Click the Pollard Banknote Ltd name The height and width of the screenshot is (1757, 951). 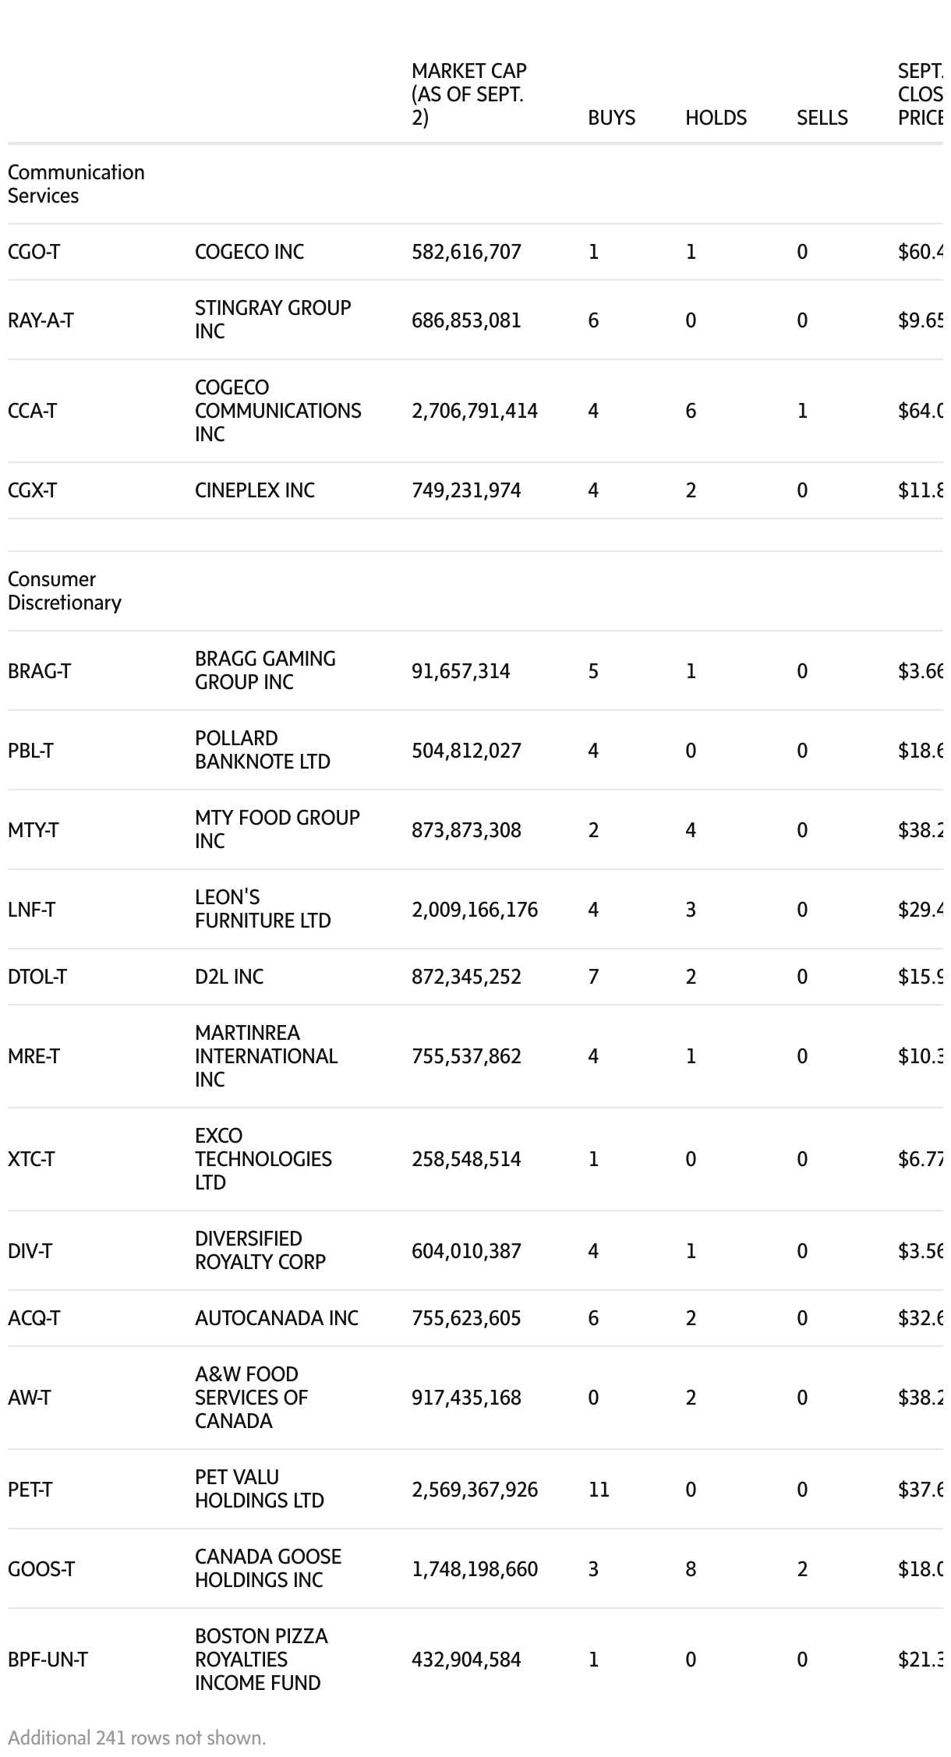pos(262,750)
